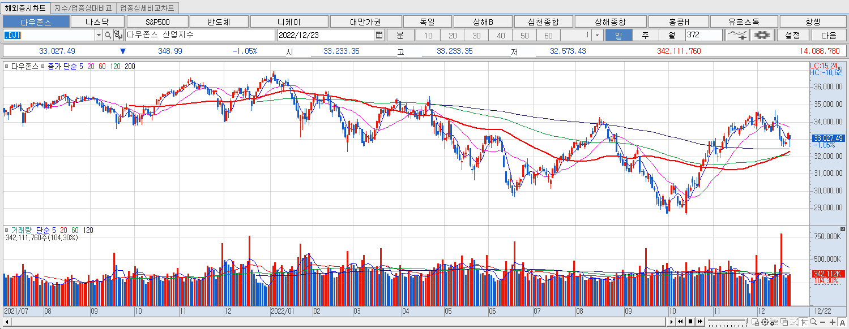
Task: Switch to 업종상세비교차트 tab
Action: 147,8
